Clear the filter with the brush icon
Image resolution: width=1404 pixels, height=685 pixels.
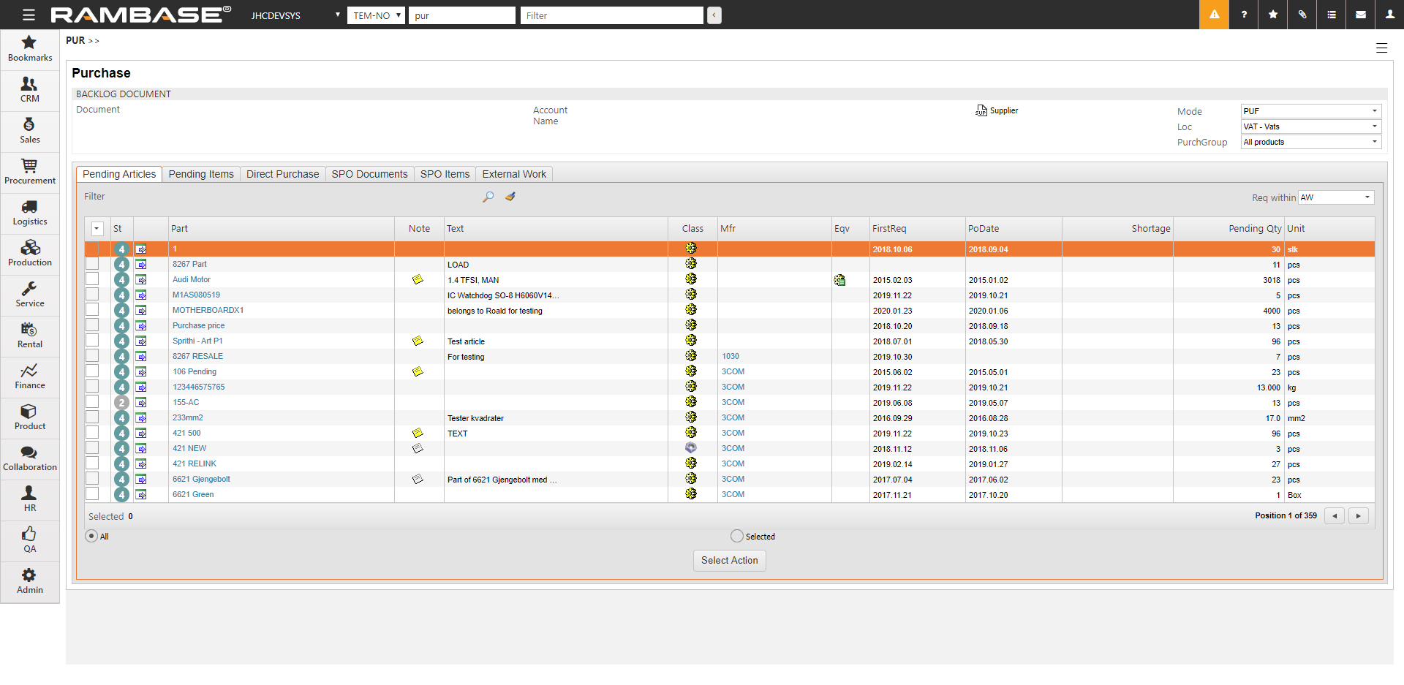(x=510, y=197)
